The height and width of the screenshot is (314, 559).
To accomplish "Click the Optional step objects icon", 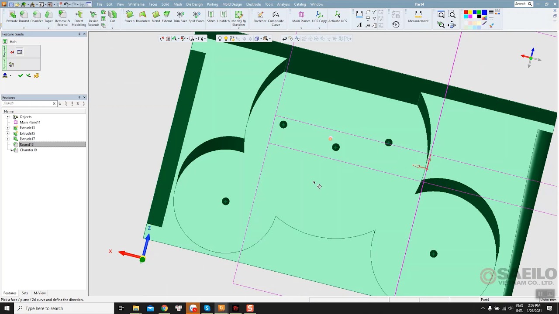I will click(11, 65).
